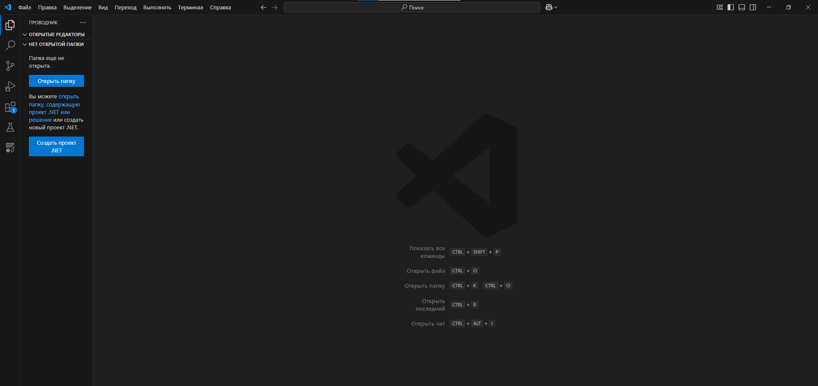This screenshot has width=818, height=386.
Task: Open the Copilot chat icon
Action: [x=549, y=7]
